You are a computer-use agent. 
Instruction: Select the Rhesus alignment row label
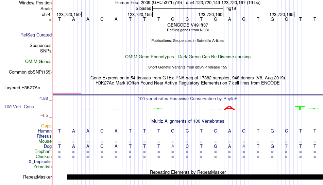(x=44, y=136)
